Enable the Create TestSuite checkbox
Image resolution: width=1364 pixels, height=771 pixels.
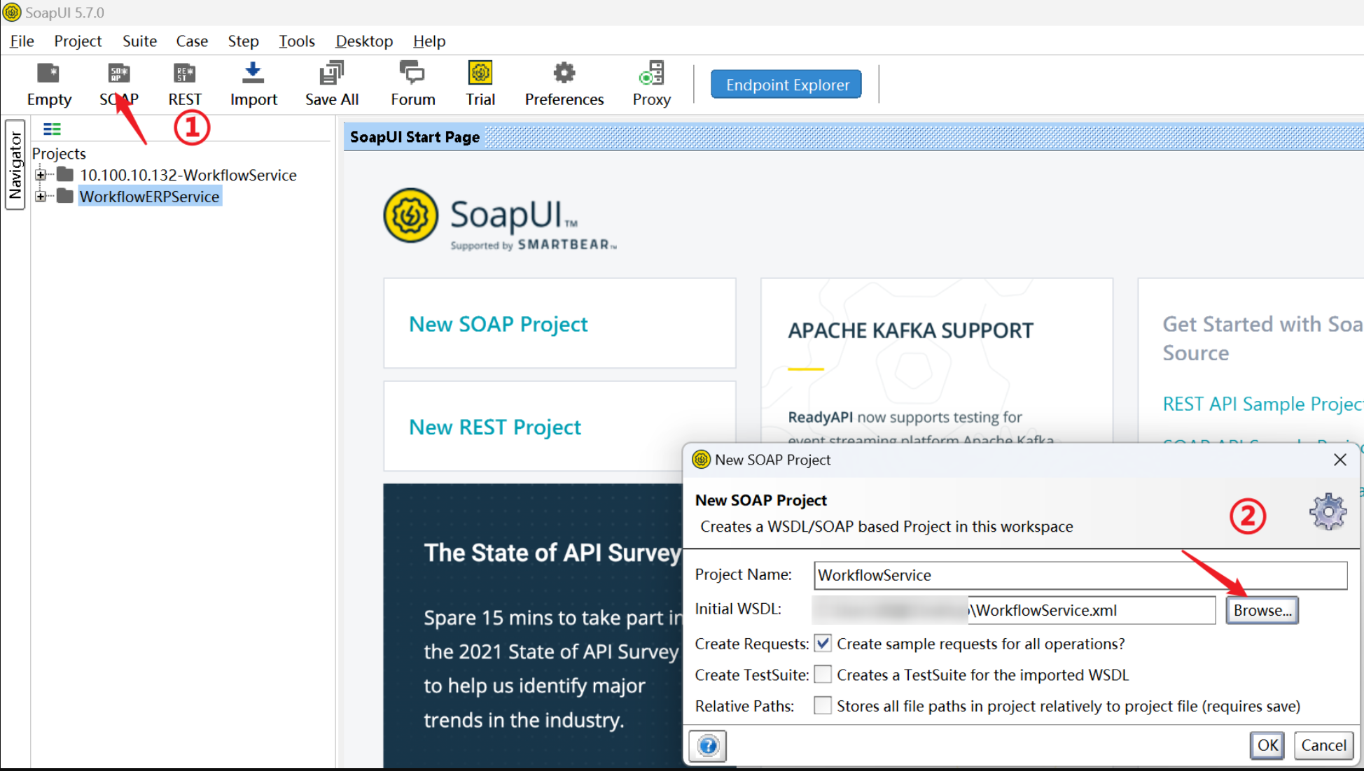click(823, 674)
